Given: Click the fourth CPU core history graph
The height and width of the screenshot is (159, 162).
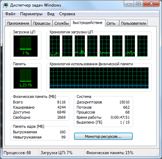Looking at the screenshot, I should tap(92, 46).
